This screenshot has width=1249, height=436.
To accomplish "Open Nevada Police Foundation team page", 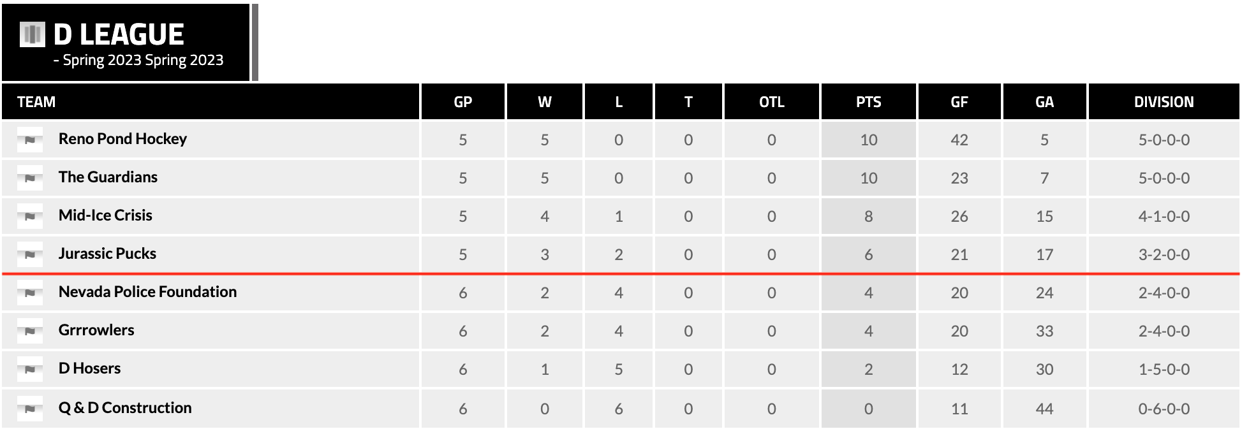I will tap(147, 292).
